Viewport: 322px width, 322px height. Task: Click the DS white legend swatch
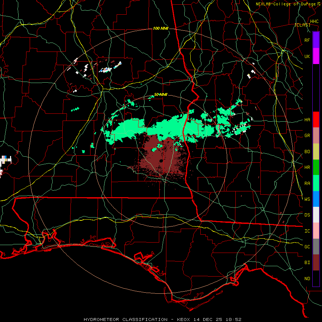pos(316,215)
